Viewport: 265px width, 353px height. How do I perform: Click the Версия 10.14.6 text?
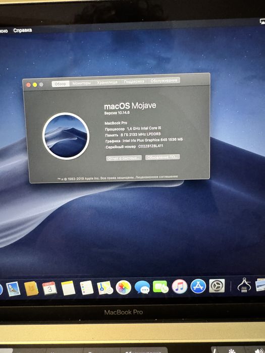point(117,113)
